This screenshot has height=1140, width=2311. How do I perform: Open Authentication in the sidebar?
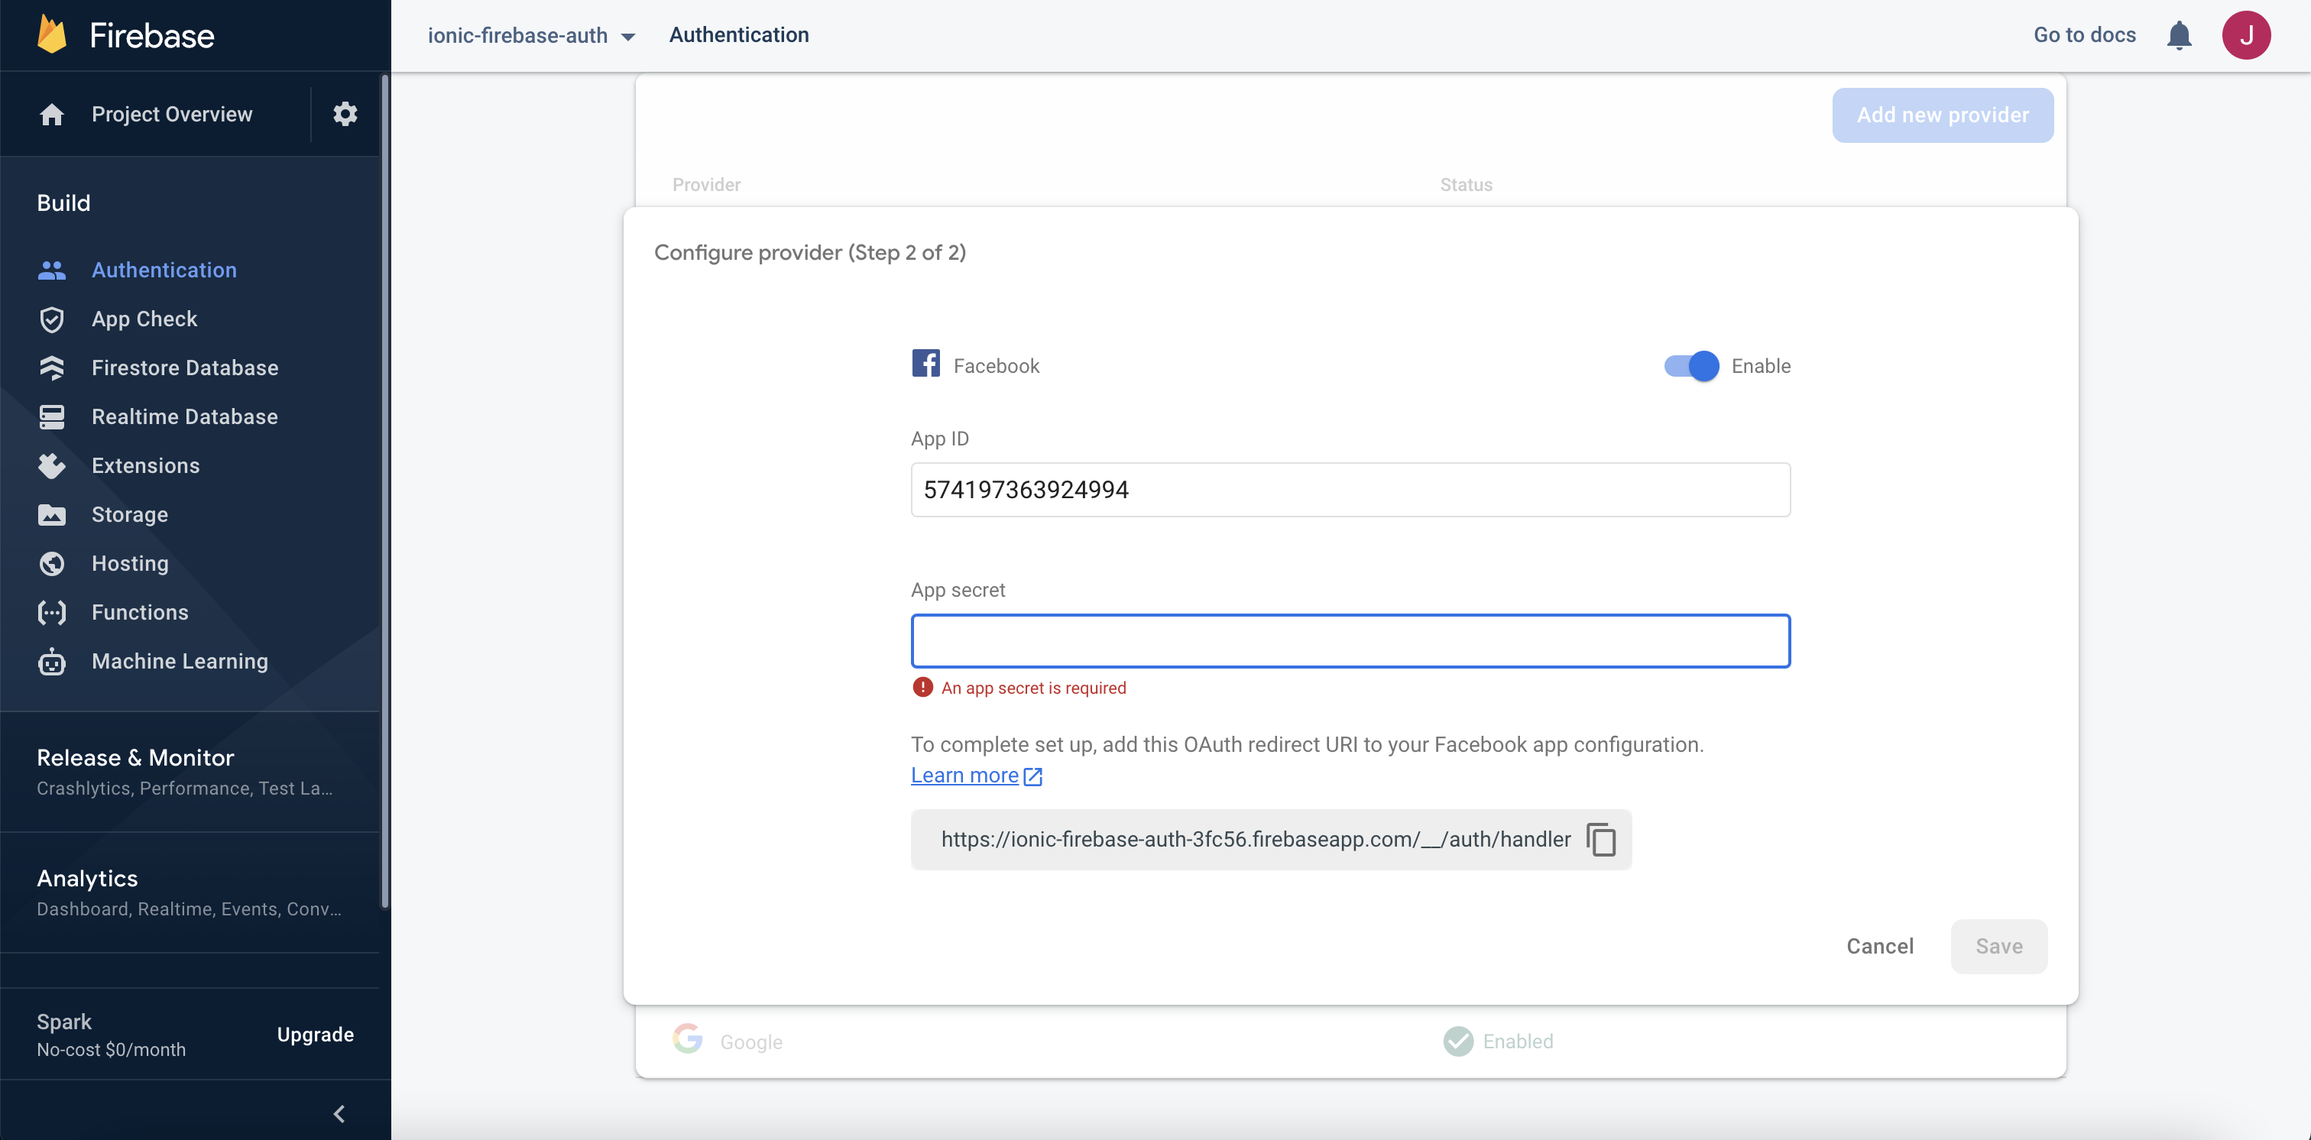pos(164,270)
